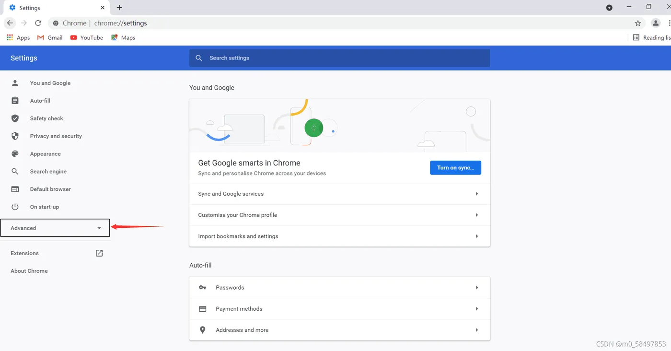Screen dimensions: 671x351
Task: Reload the page with the refresh icon
Action: (38, 23)
